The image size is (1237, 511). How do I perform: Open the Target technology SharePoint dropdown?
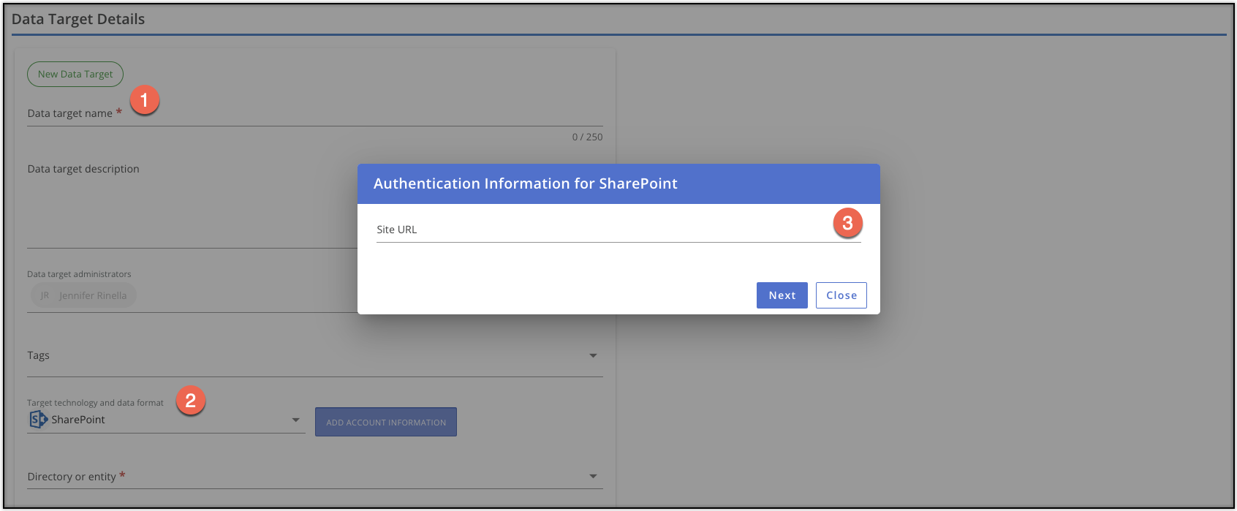point(166,420)
